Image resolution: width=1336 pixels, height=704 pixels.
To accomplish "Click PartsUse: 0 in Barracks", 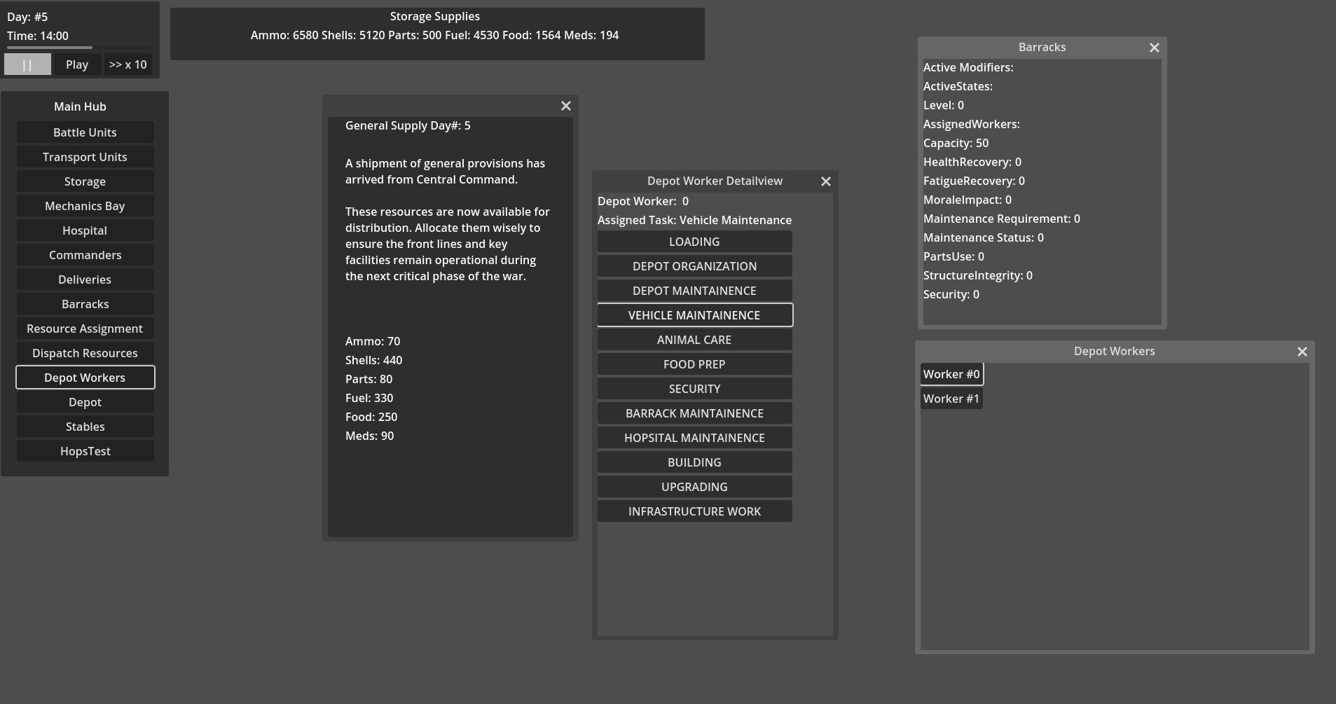I will point(953,256).
